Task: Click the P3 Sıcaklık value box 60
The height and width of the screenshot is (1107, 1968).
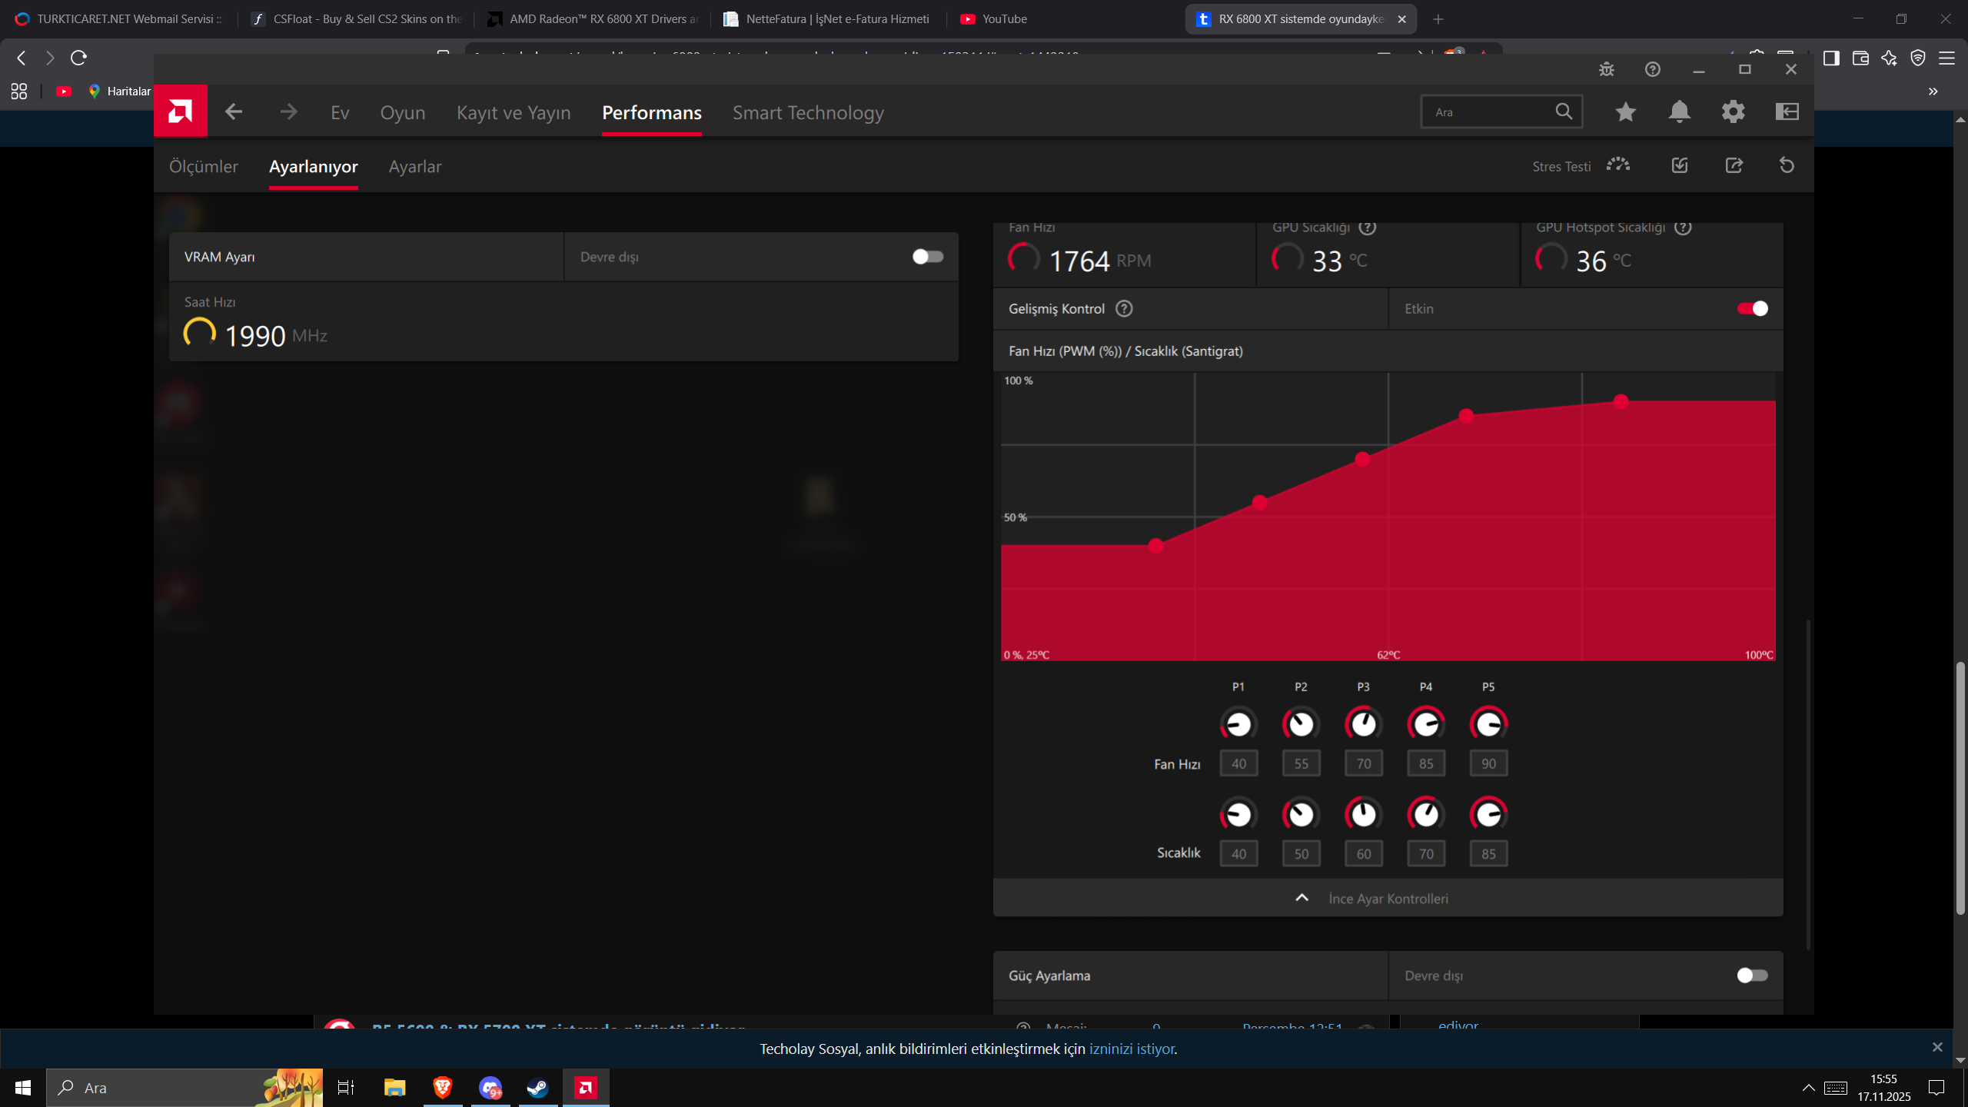Action: click(x=1363, y=853)
